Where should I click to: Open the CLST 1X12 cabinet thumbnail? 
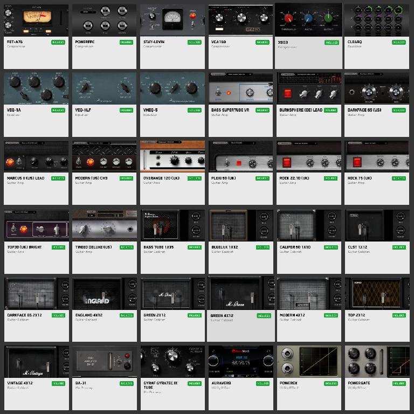click(377, 225)
